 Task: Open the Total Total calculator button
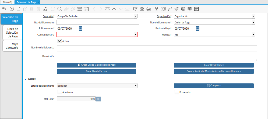point(98,99)
